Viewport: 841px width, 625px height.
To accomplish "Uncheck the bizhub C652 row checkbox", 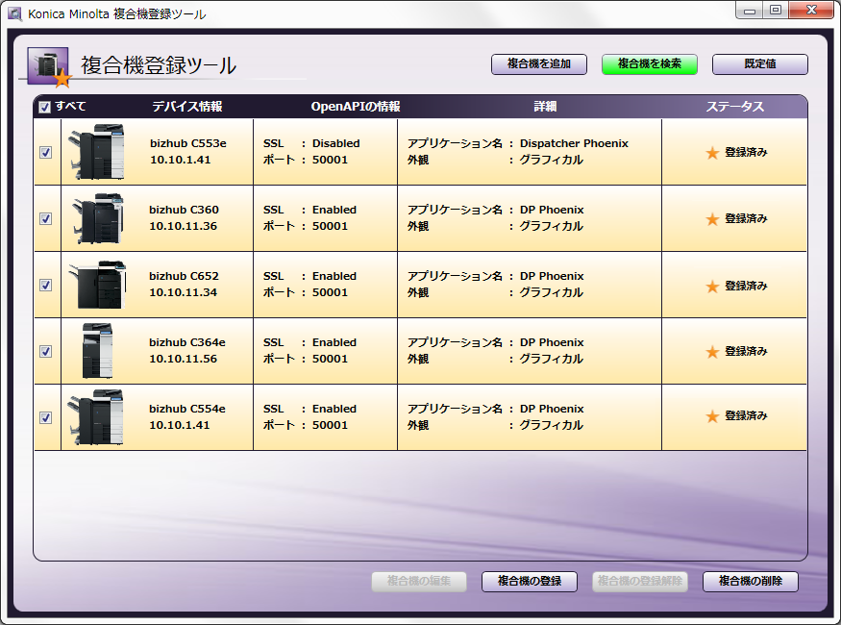I will 45,285.
